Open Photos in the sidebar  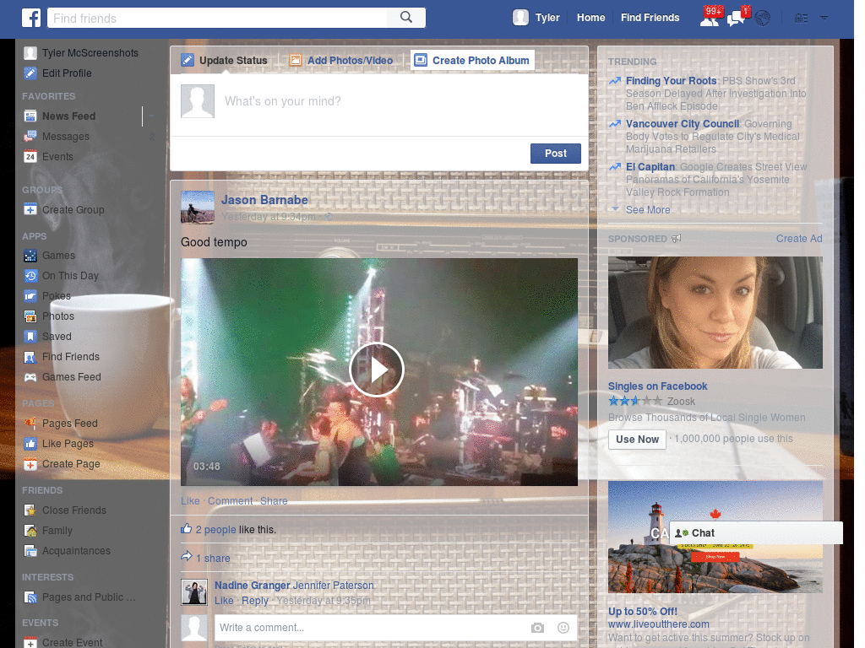tap(49, 316)
